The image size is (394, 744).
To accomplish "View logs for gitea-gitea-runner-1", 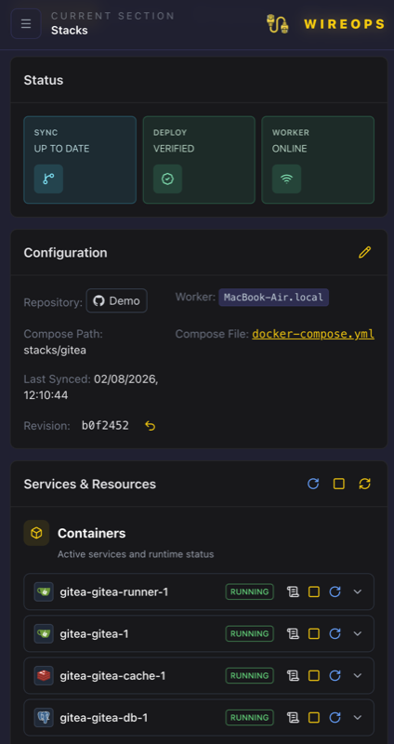I will [x=293, y=591].
